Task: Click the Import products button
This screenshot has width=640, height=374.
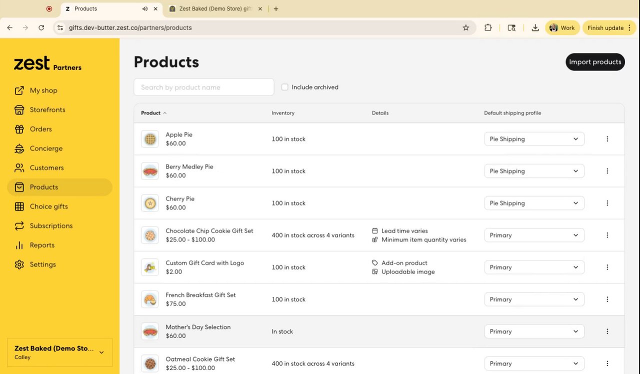Action: (595, 62)
